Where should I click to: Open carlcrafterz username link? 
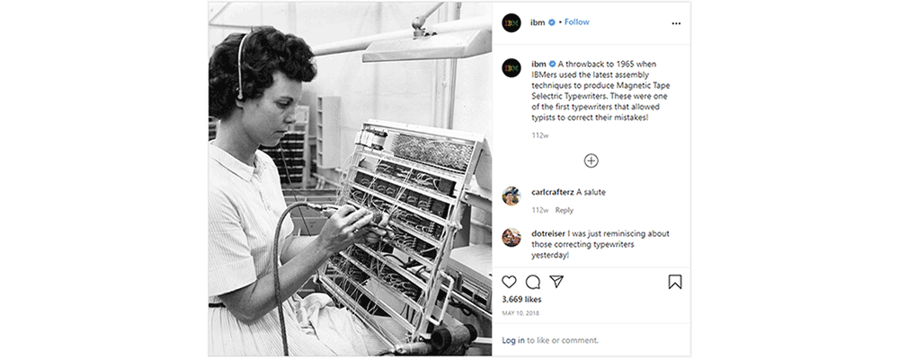tap(553, 192)
